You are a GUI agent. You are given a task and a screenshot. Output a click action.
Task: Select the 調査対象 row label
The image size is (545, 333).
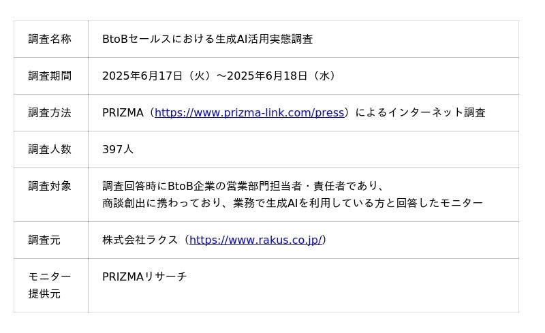pos(50,186)
